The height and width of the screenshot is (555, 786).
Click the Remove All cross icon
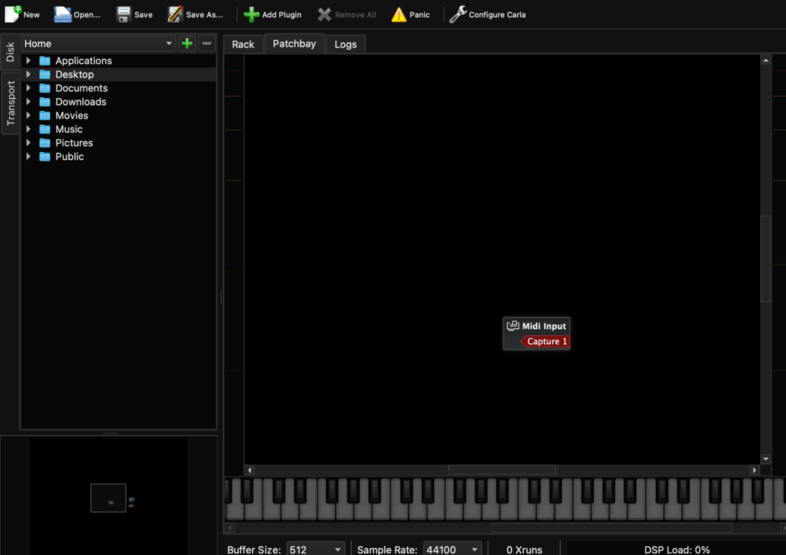324,14
